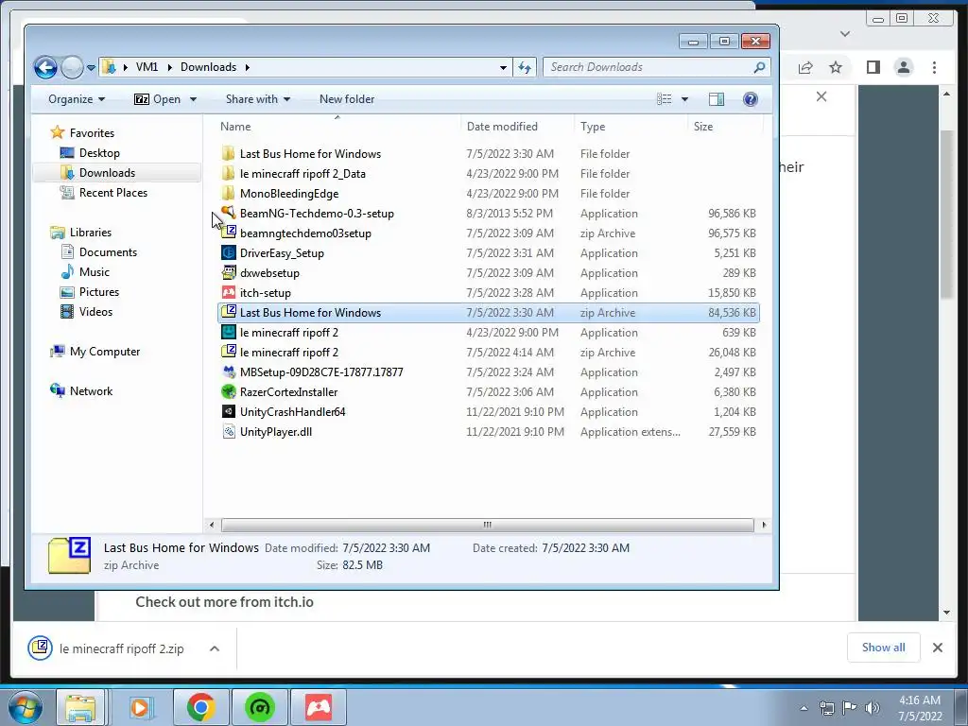Sort by the Type column header
This screenshot has width=968, height=726.
(x=631, y=127)
